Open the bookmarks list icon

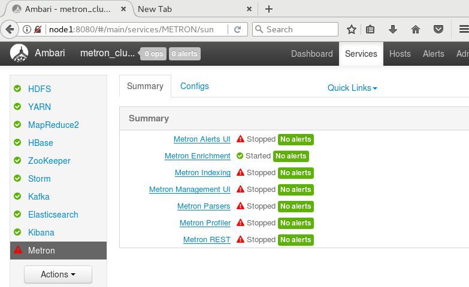pos(370,29)
